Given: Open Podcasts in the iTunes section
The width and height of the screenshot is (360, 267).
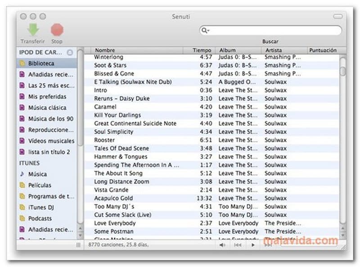Looking at the screenshot, I should [x=40, y=218].
